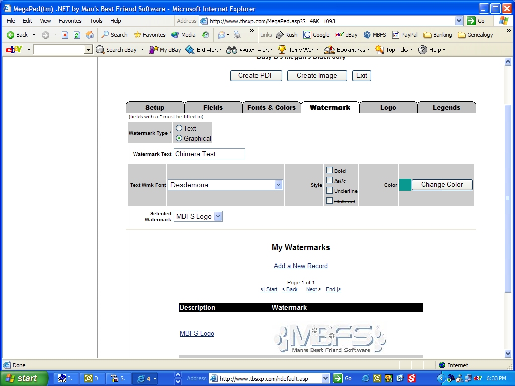Click the Watermark Text input field

point(209,154)
